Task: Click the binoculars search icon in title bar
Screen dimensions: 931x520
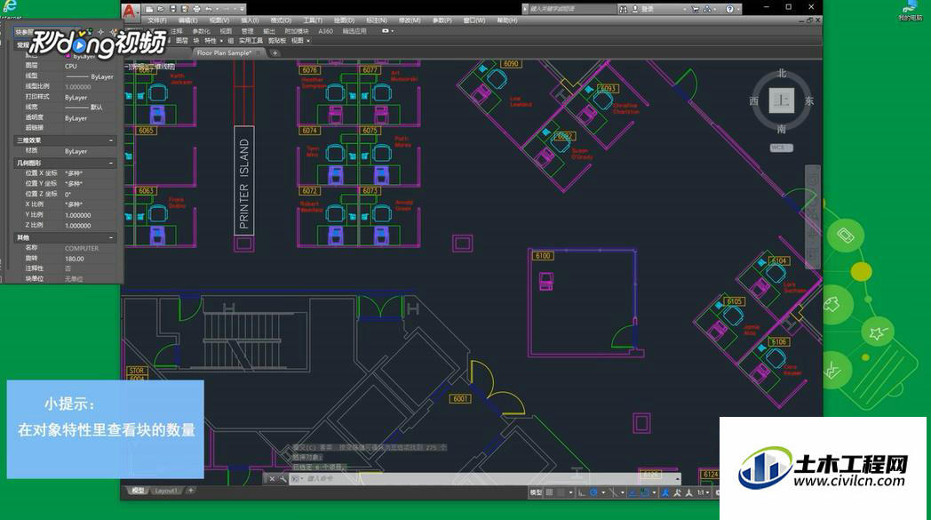Action: 623,9
